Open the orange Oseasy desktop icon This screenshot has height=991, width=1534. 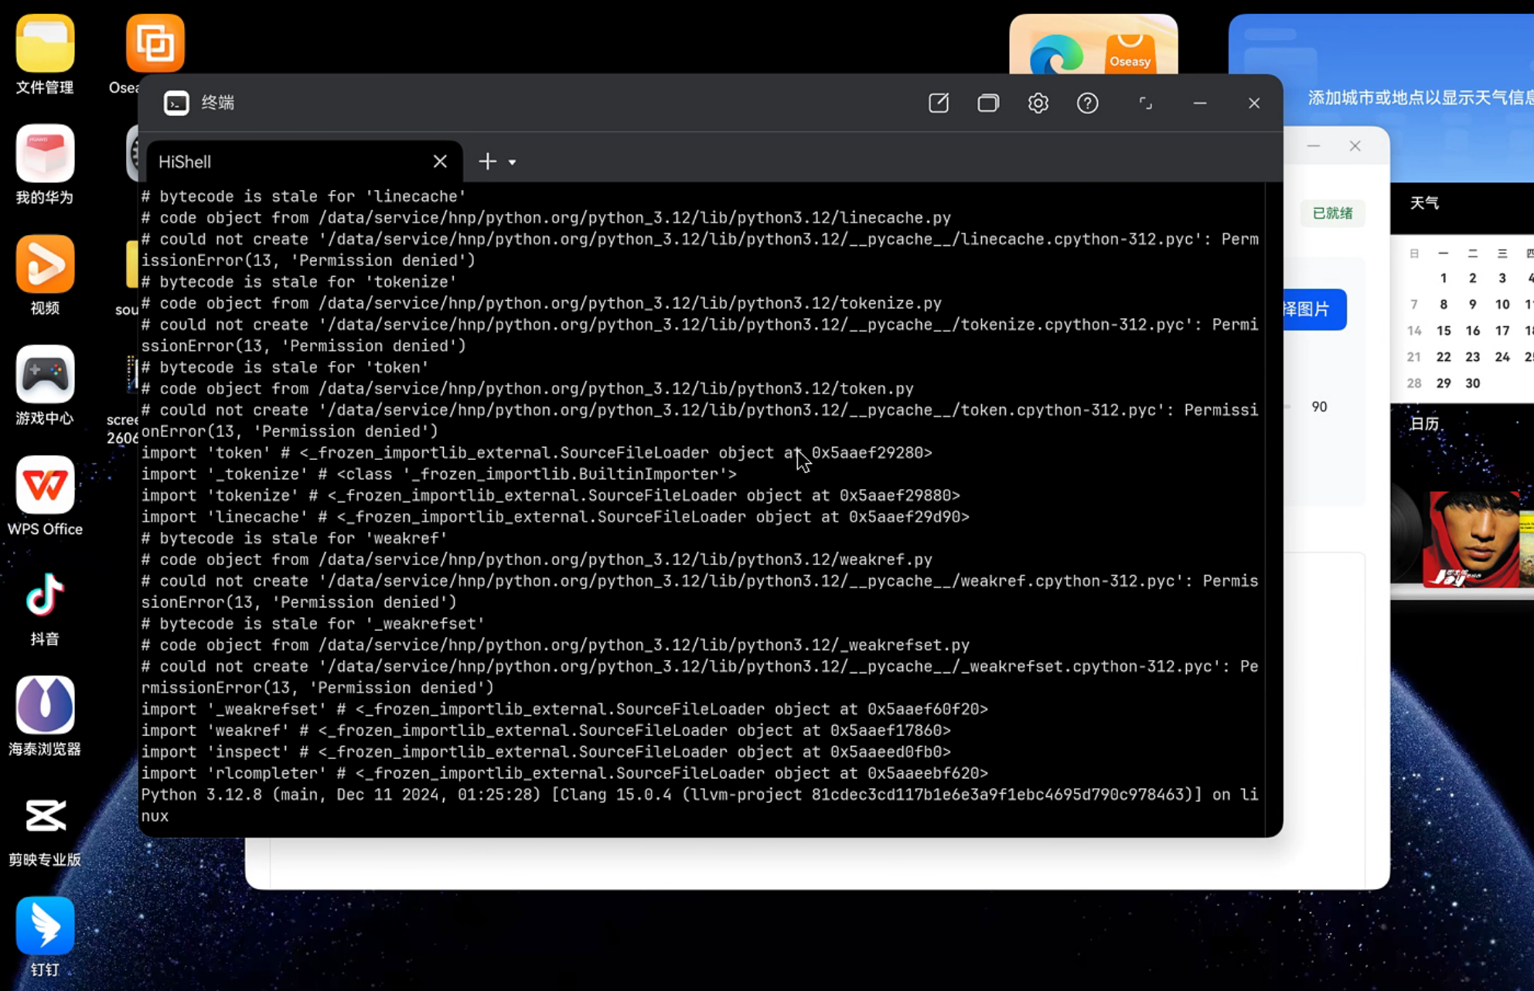[x=155, y=44]
